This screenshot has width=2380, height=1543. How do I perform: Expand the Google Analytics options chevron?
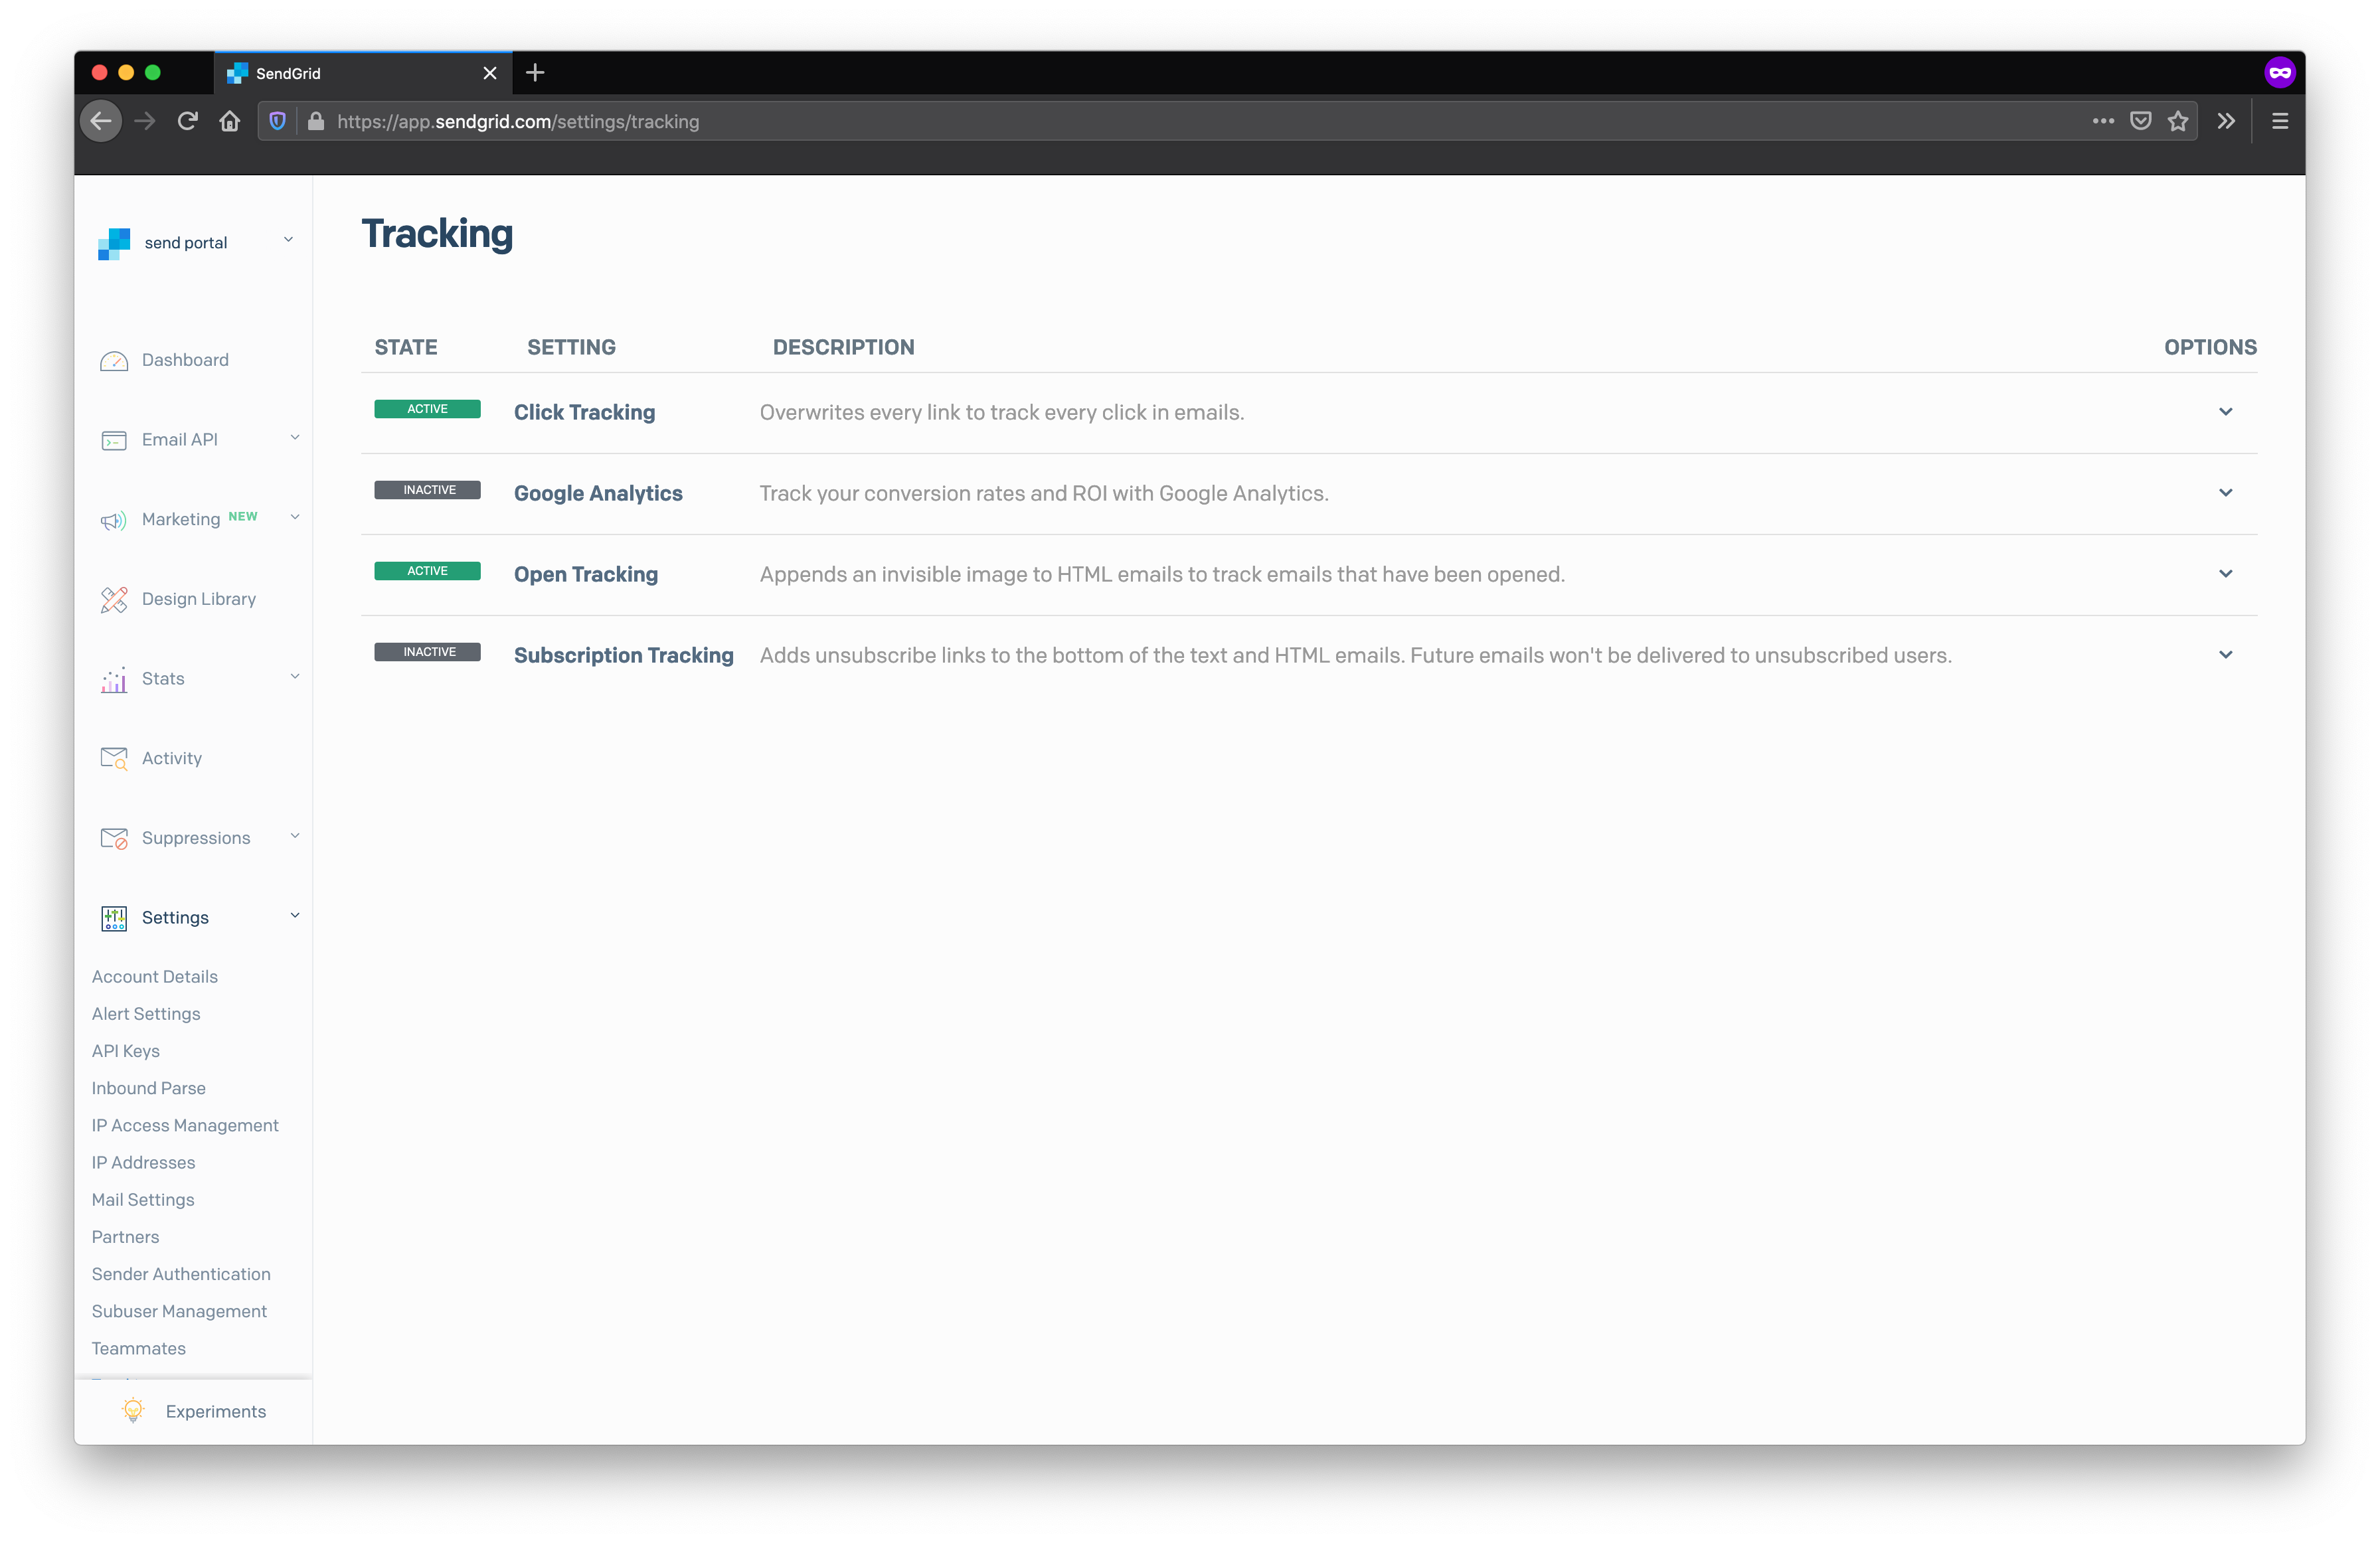2226,493
